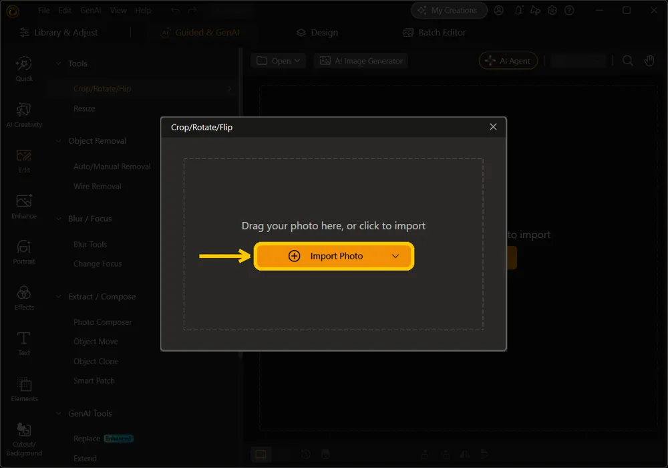This screenshot has width=668, height=468.
Task: Select Smart Patch
Action: click(x=94, y=380)
